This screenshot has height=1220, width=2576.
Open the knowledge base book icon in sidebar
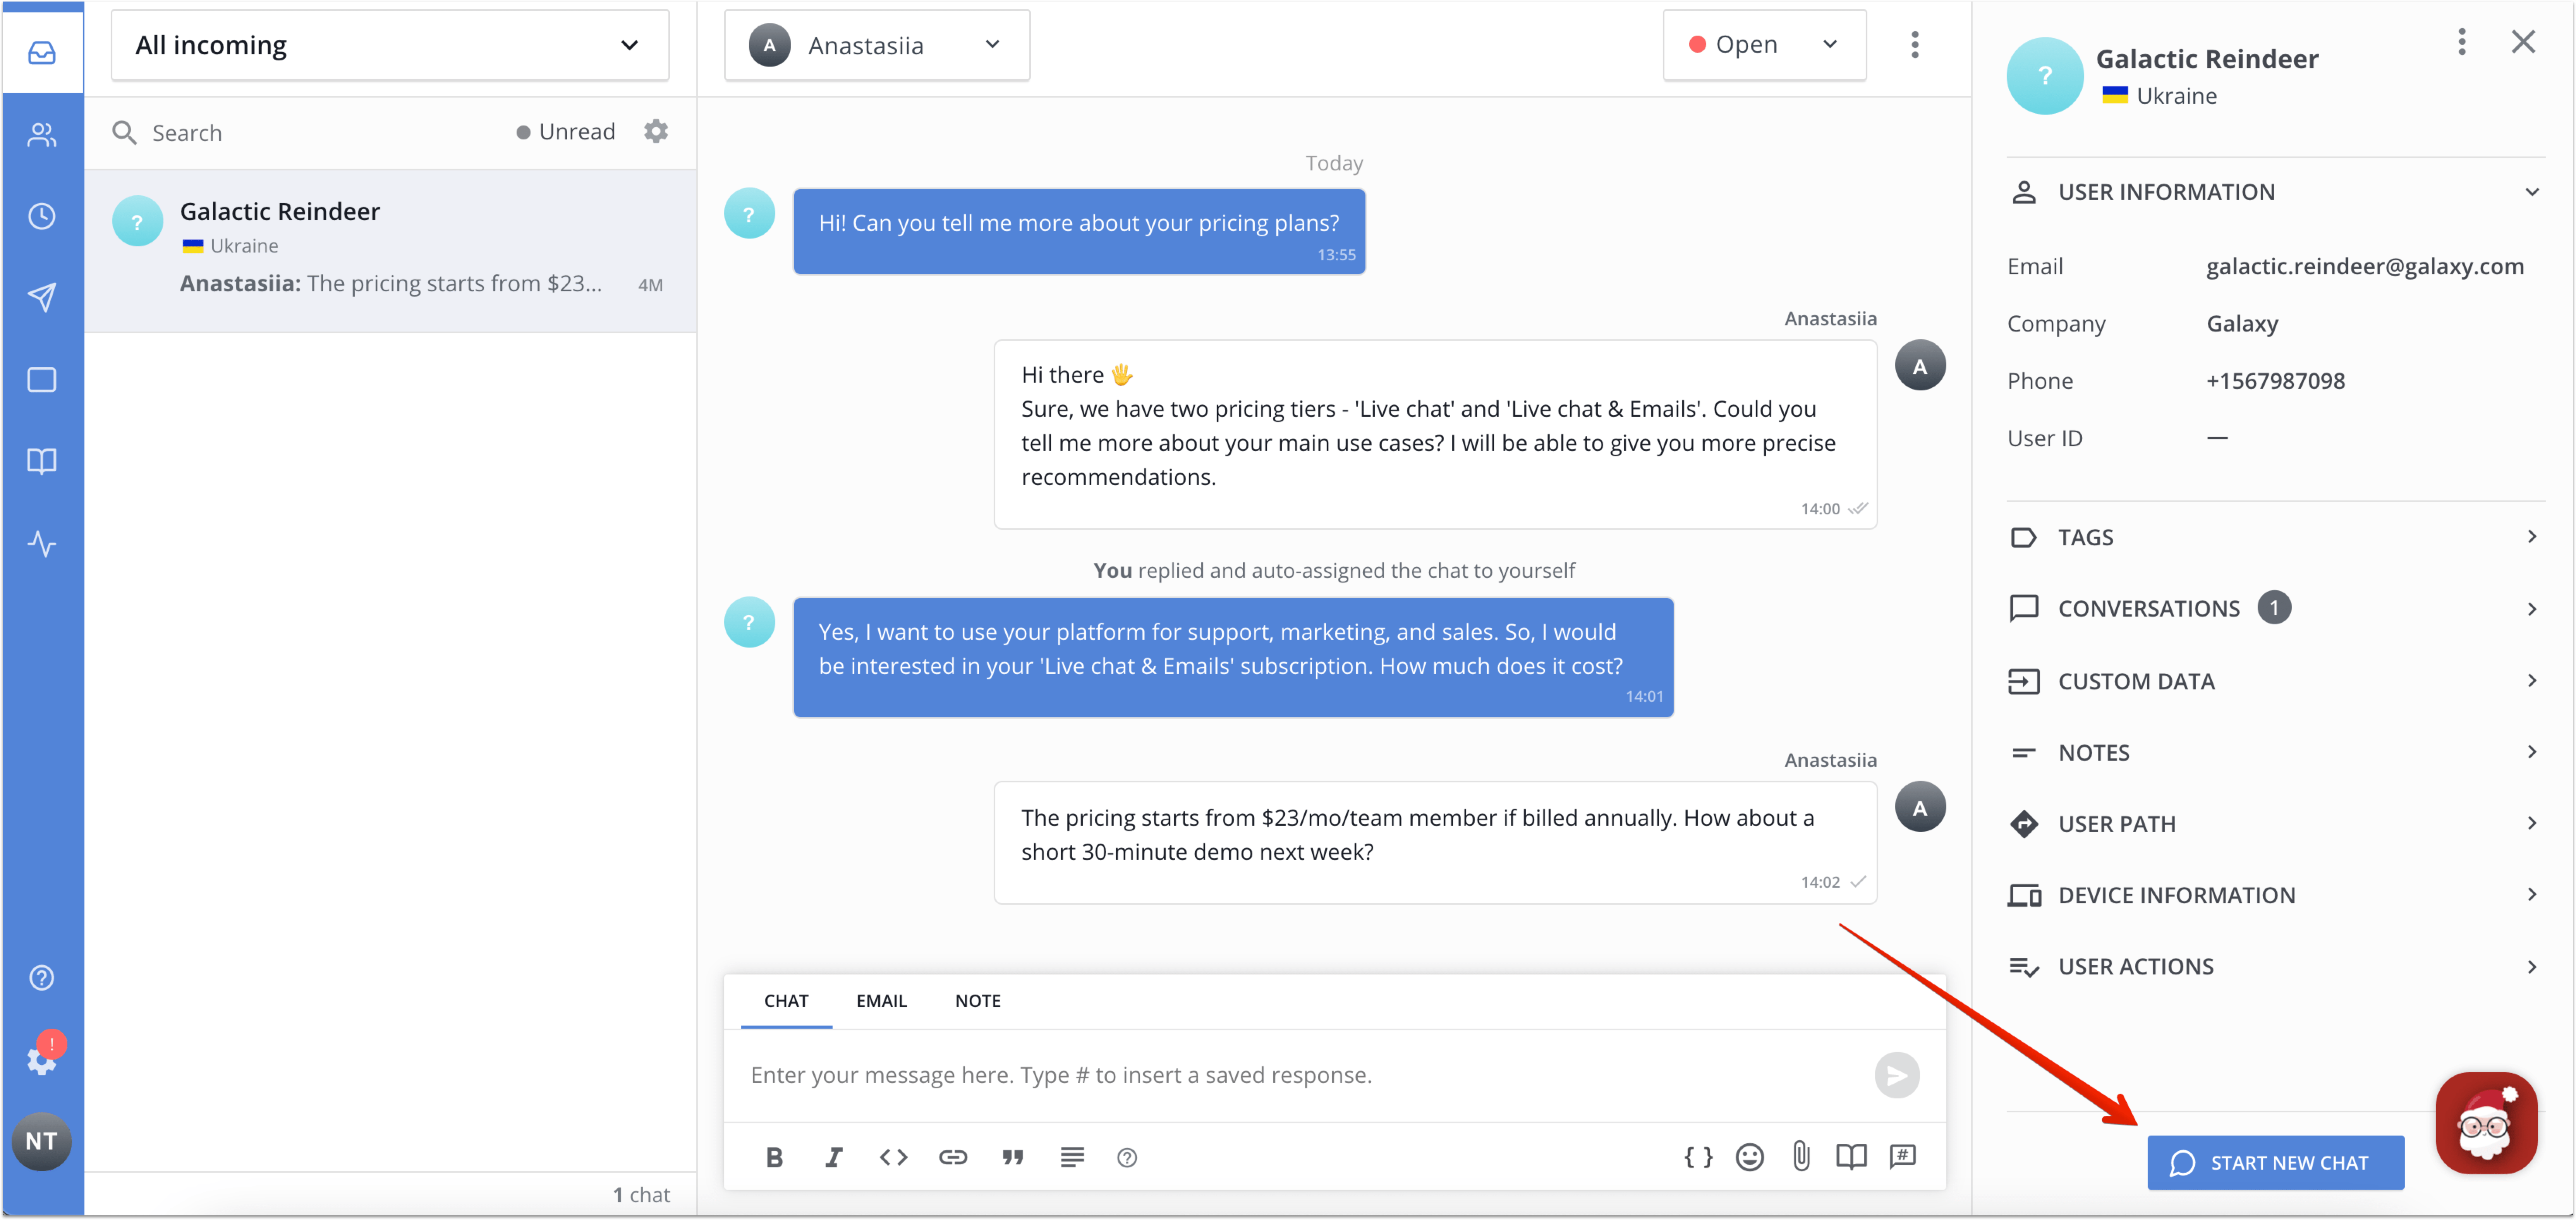tap(42, 461)
